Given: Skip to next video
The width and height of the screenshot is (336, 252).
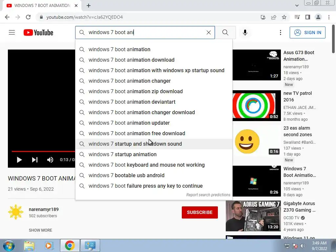Looking at the screenshot, I should (x=35, y=160).
